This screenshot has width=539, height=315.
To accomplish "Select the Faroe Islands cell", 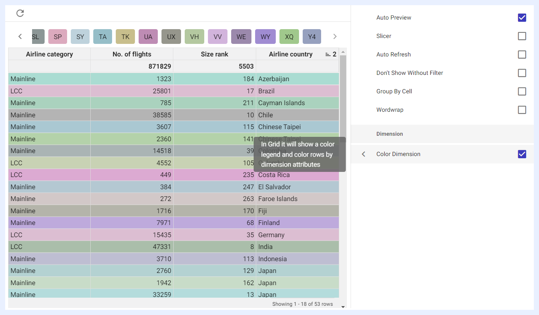I will (298, 199).
